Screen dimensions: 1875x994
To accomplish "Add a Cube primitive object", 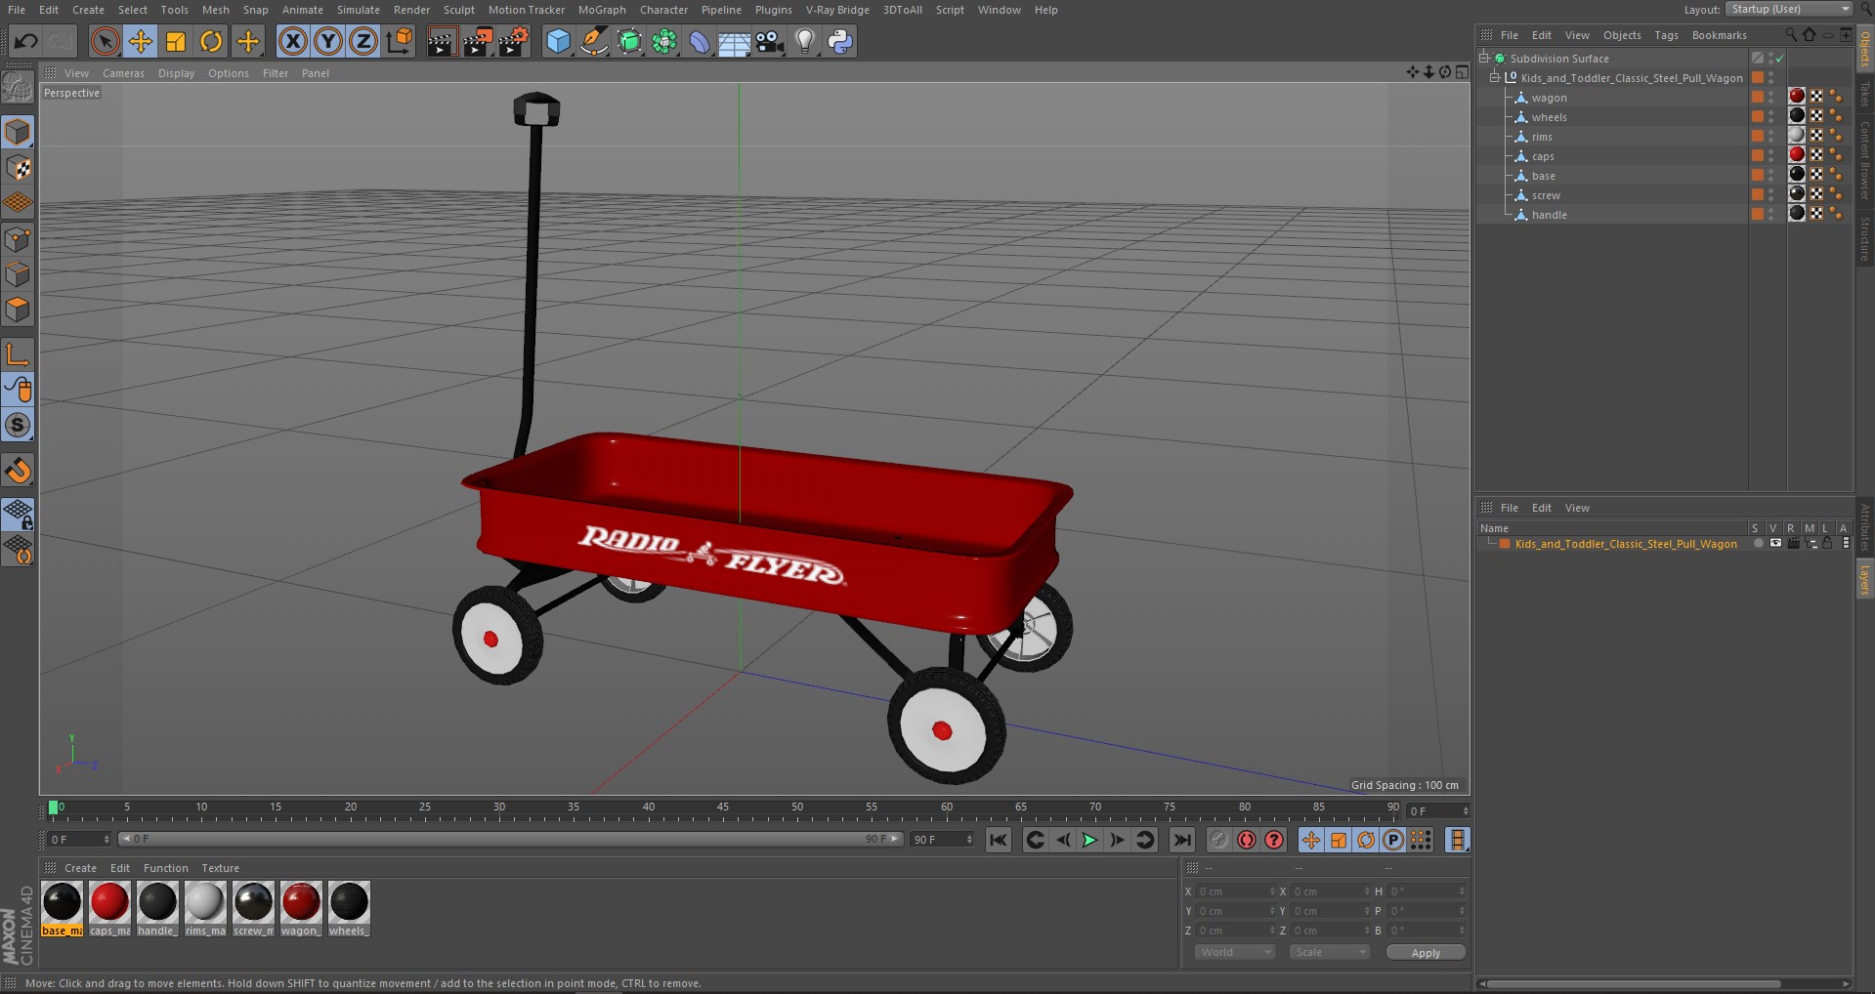I will tap(558, 41).
